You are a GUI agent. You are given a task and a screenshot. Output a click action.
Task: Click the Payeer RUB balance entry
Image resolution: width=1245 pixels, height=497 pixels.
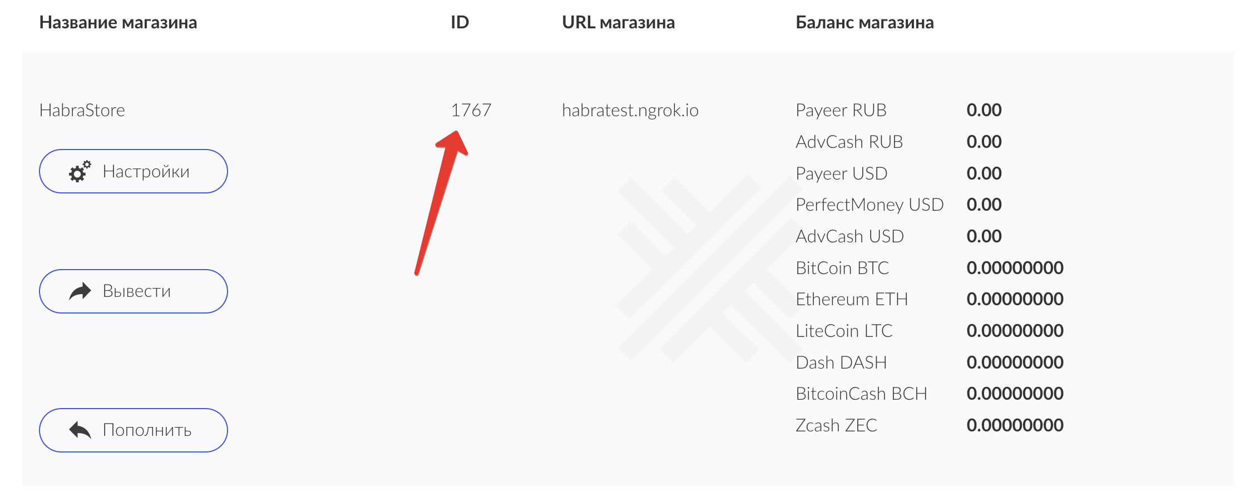point(842,110)
